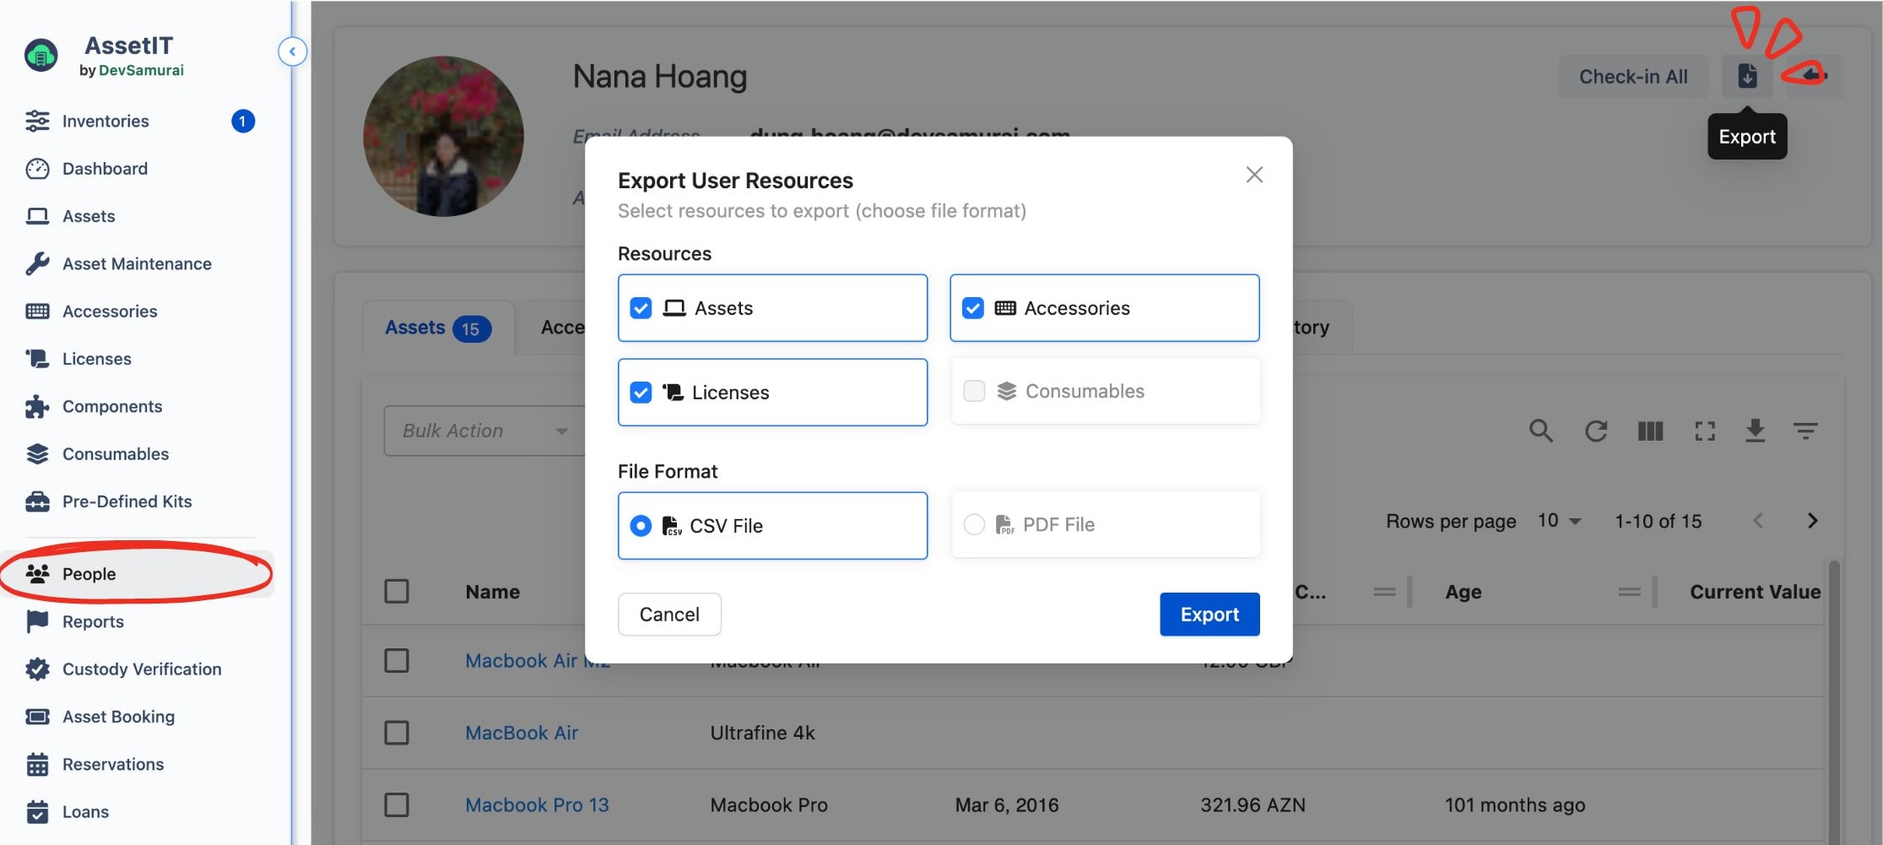Open the column view icon in toolbar

[x=1650, y=431]
